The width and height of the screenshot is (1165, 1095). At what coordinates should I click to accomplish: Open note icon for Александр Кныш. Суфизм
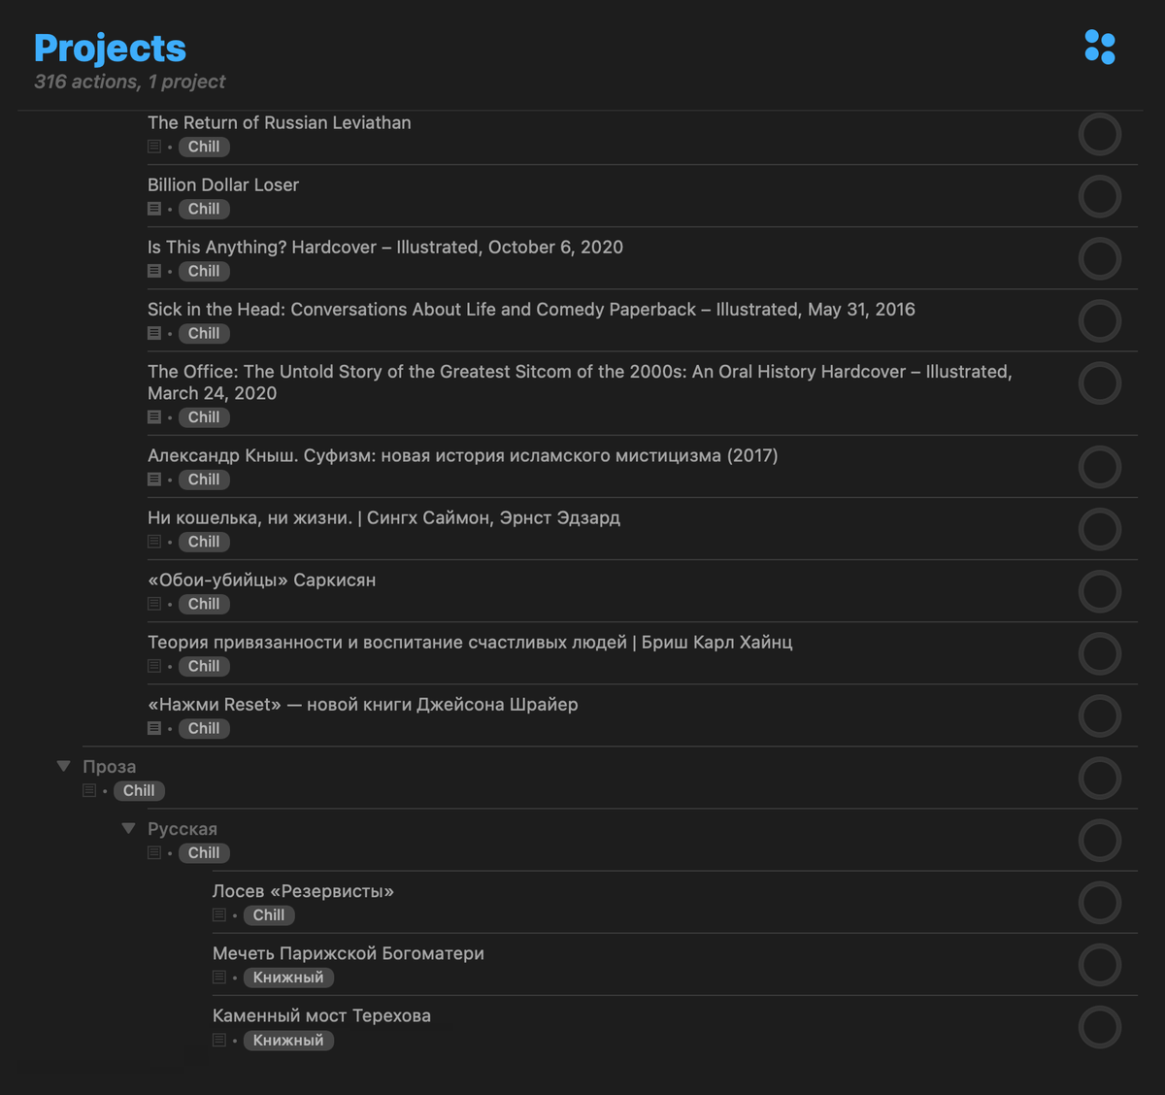click(x=154, y=480)
